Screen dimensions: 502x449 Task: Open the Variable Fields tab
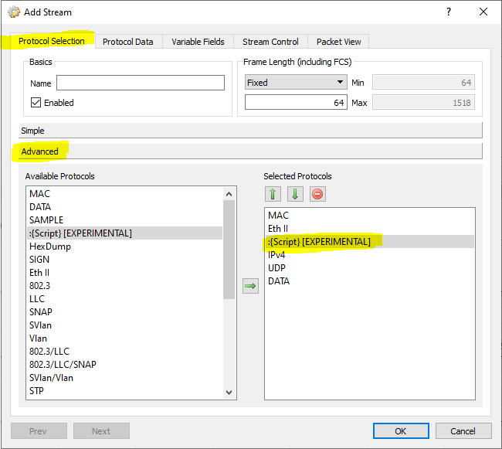coord(198,42)
